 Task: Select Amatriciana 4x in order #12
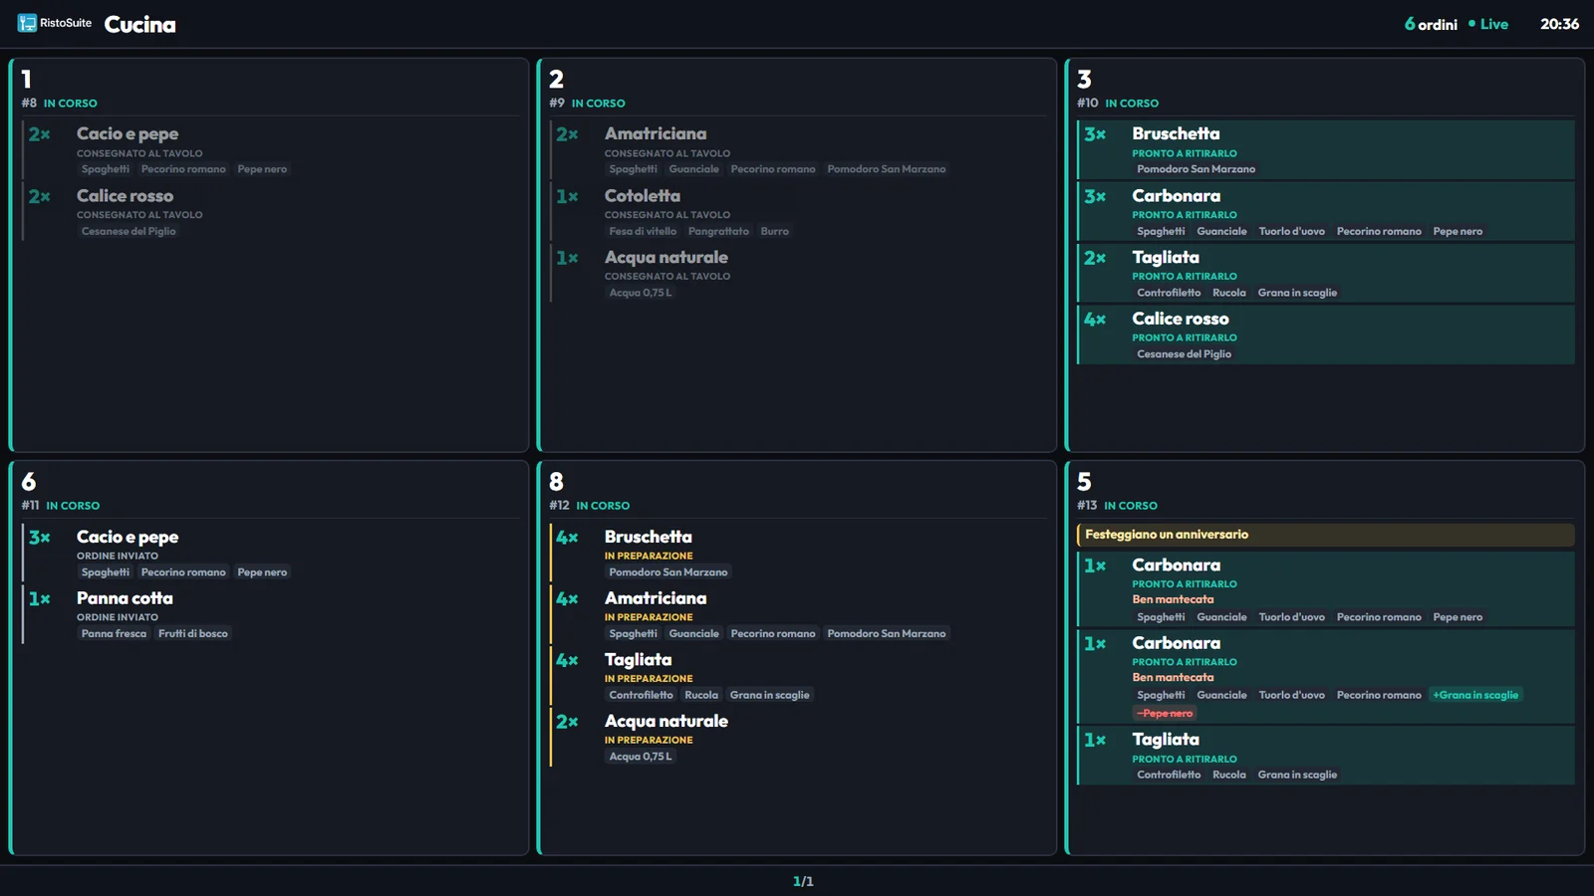(x=798, y=614)
